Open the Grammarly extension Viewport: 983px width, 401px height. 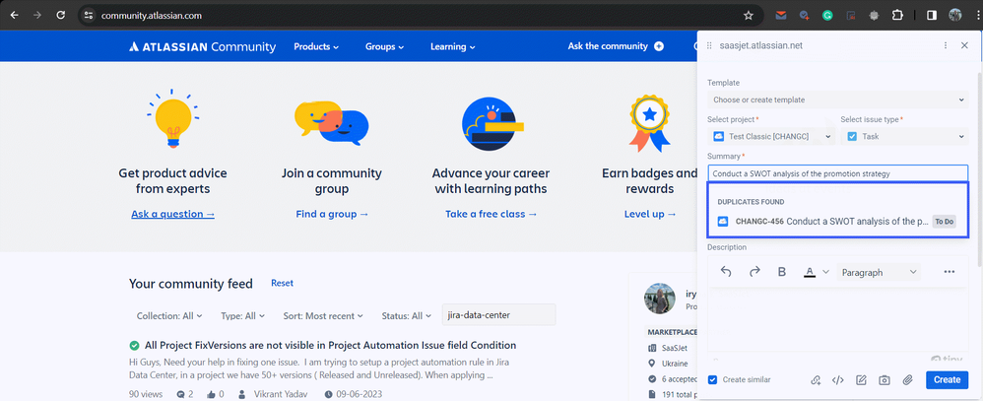pos(827,16)
